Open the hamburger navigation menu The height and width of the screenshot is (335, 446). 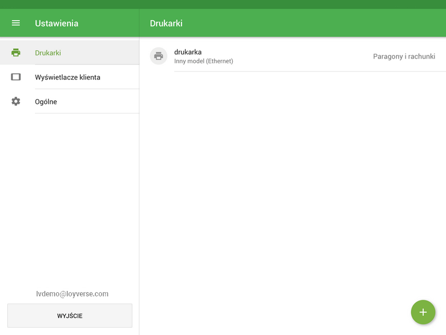pos(16,24)
